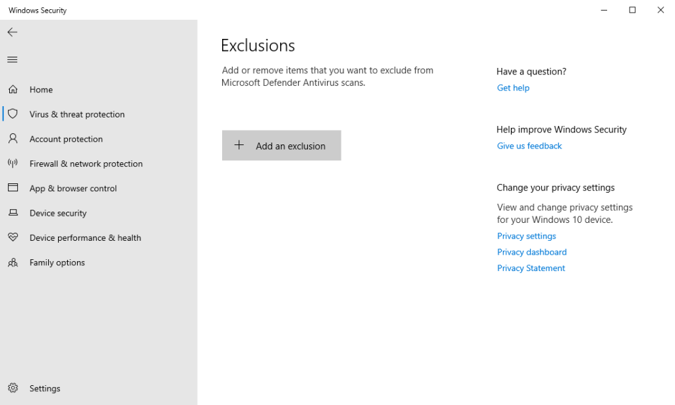View the Privacy Statement
Screen dimensions: 675x405
coord(531,268)
